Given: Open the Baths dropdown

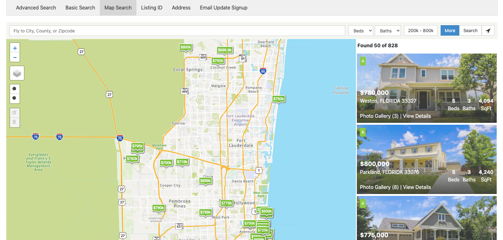Looking at the screenshot, I should click(388, 31).
